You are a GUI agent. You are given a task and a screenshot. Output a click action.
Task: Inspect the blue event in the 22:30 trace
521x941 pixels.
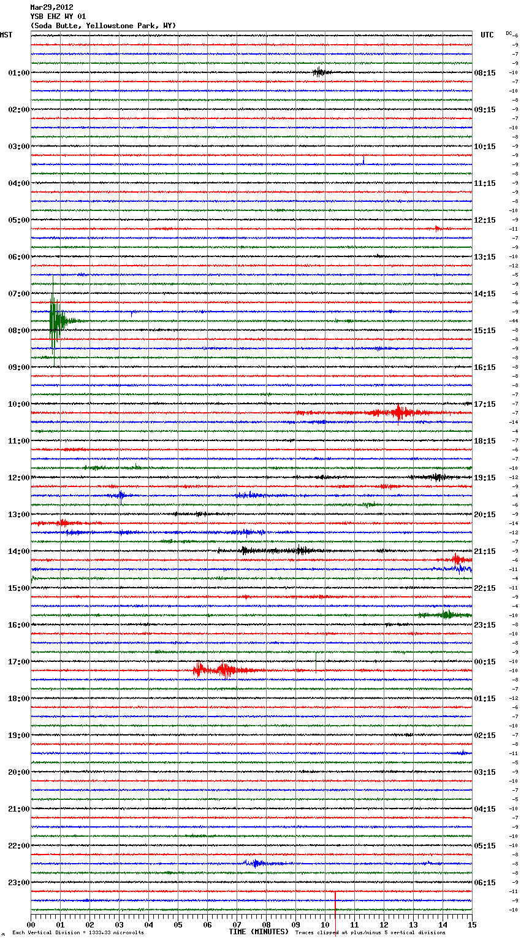[x=256, y=863]
